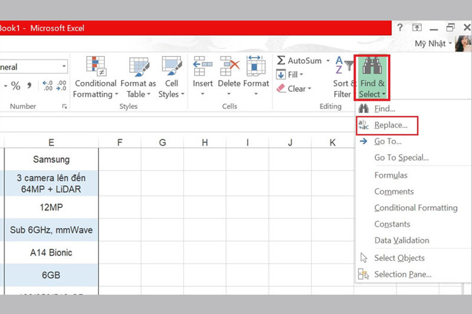Click the A14 Bionic cell
Screen dimensions: 472x314
(x=51, y=252)
